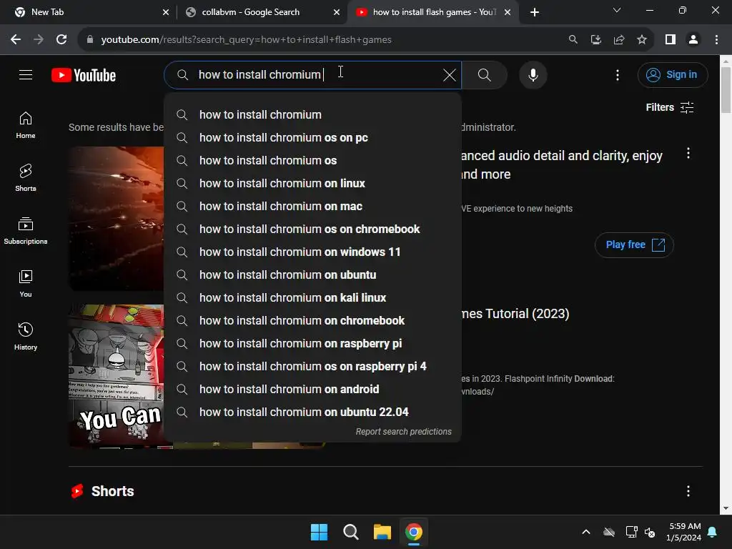Viewport: 732px width, 549px height.
Task: Open the Chrome three-dot menu
Action: pyautogui.click(x=716, y=39)
